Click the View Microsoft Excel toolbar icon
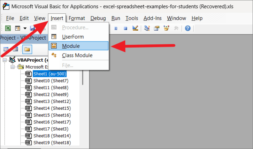 click(8, 29)
